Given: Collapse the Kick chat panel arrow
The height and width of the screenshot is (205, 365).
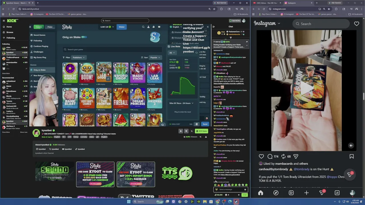Looking at the screenshot, I should (213, 27).
